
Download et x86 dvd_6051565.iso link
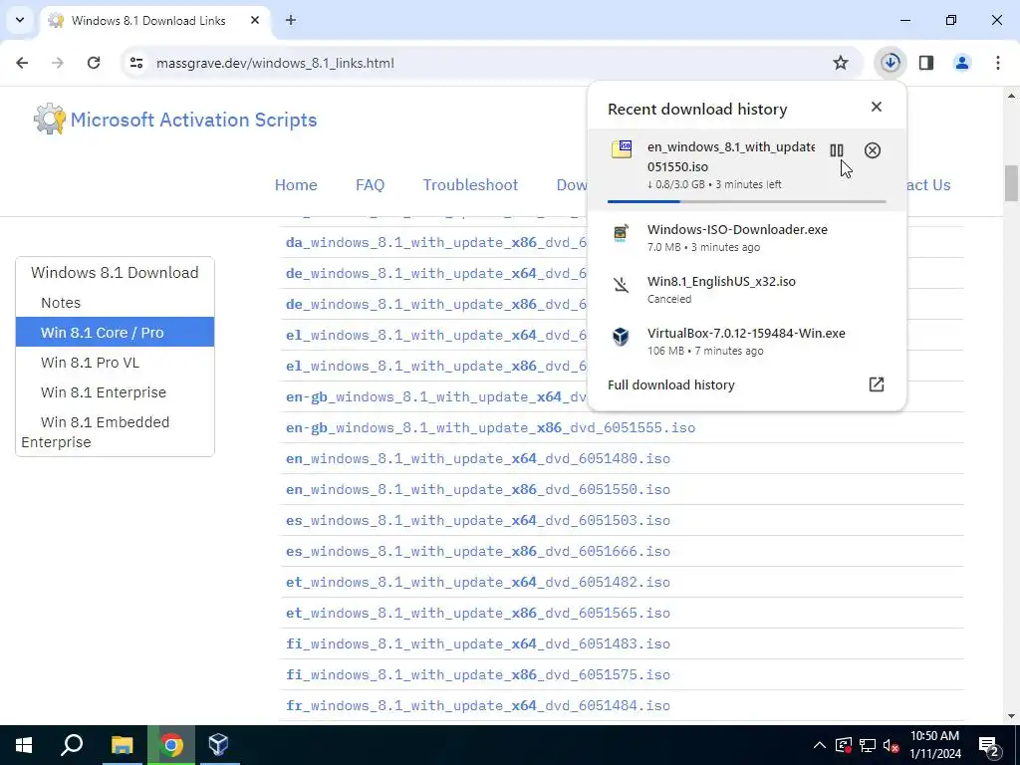tap(478, 613)
